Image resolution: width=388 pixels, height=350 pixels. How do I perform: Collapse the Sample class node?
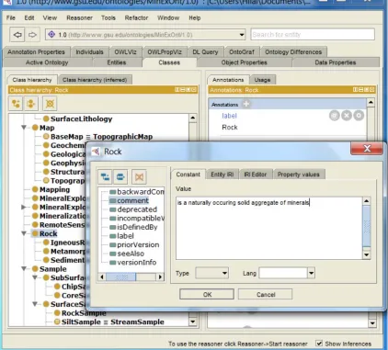(24, 268)
